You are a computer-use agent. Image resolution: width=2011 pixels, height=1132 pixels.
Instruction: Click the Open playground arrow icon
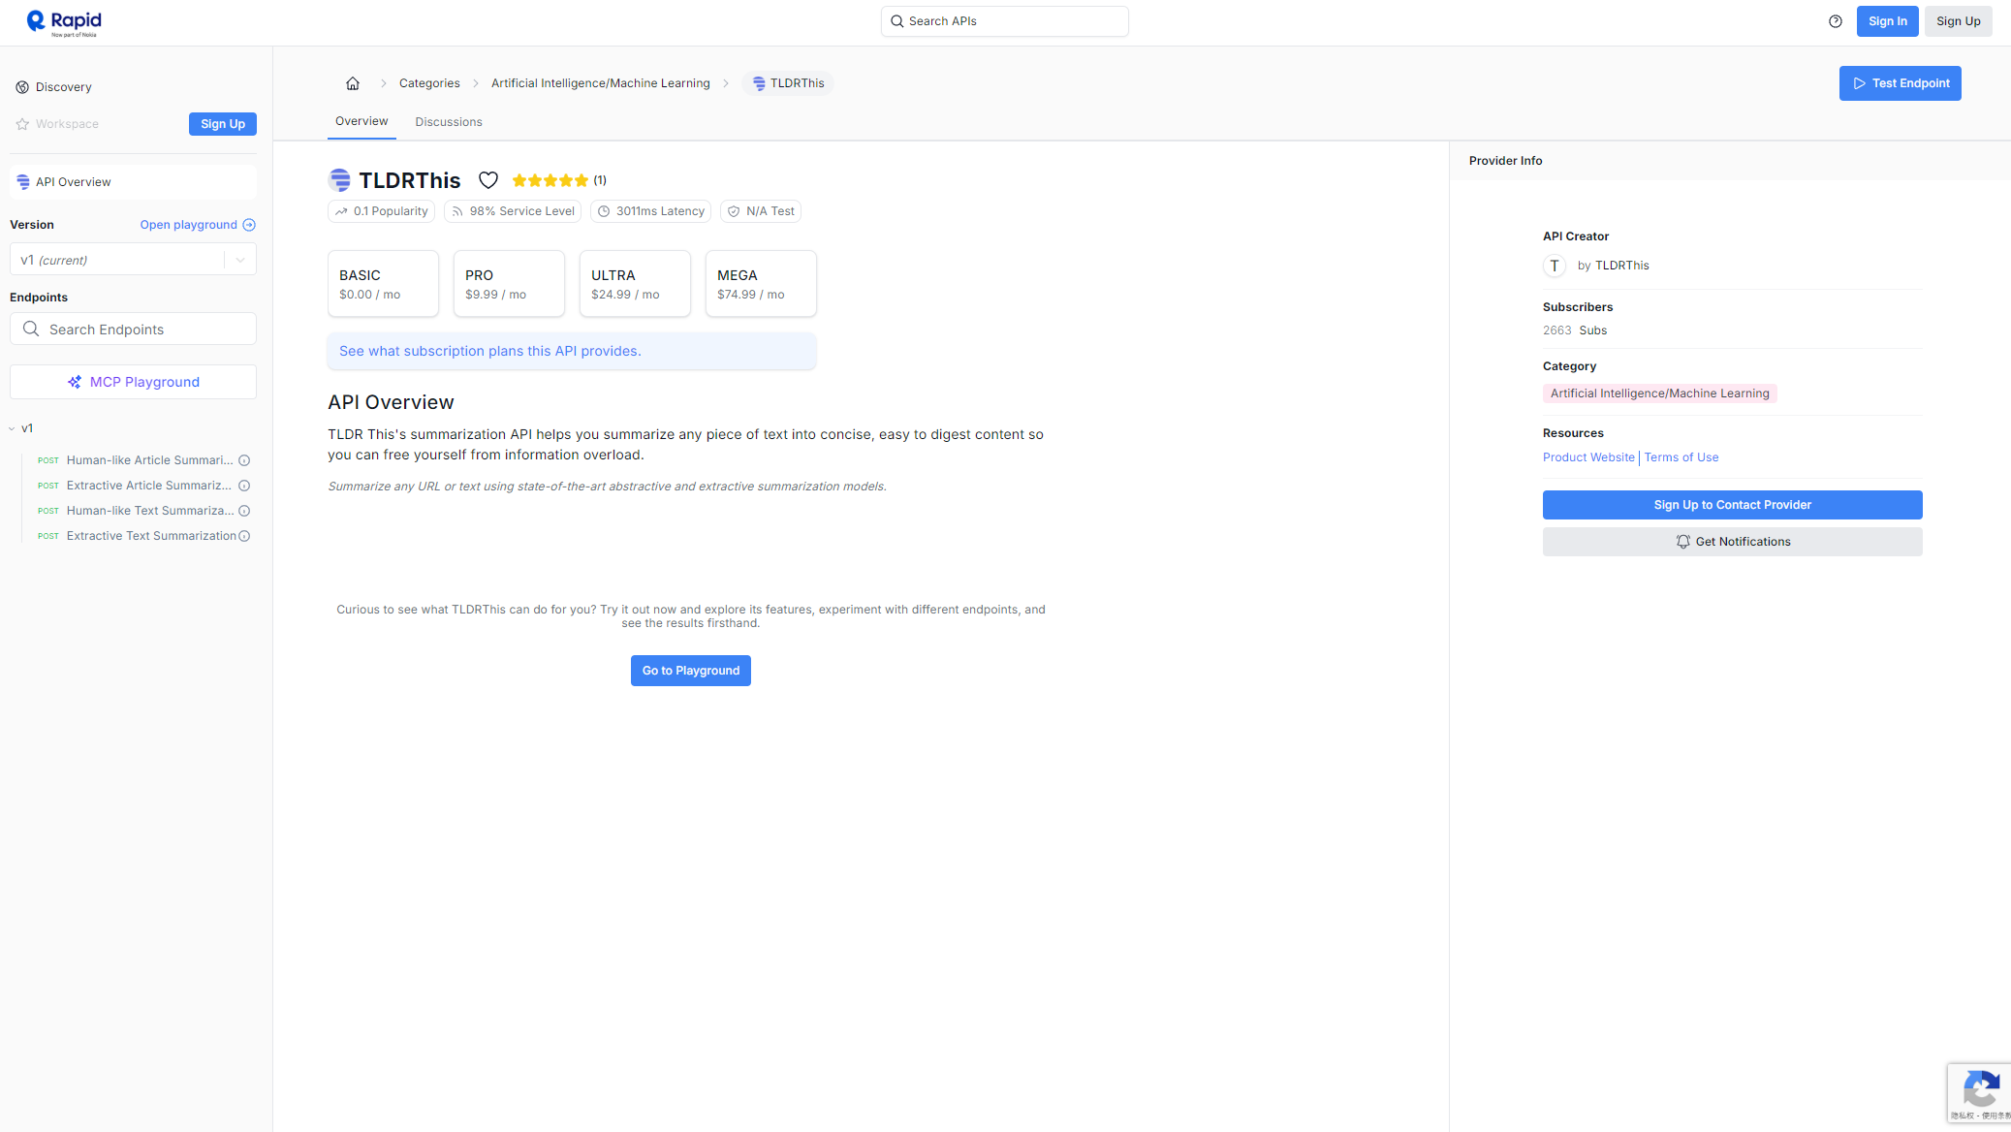249,225
